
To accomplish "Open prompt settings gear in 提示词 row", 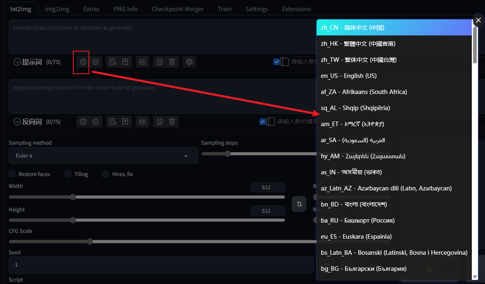I will 96,62.
